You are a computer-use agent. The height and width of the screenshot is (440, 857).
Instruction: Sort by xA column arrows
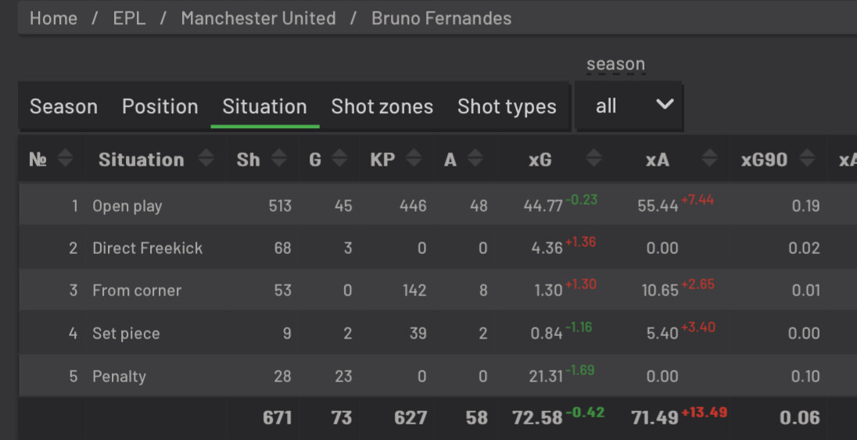pos(709,159)
